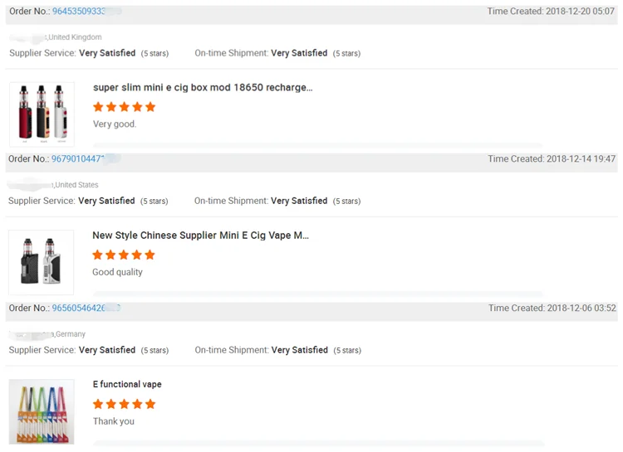Click the super slim mini e cig title

pyautogui.click(x=203, y=88)
